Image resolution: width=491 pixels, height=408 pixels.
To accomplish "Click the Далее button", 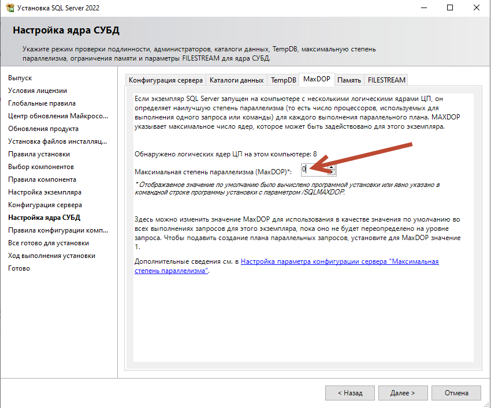I will [403, 392].
